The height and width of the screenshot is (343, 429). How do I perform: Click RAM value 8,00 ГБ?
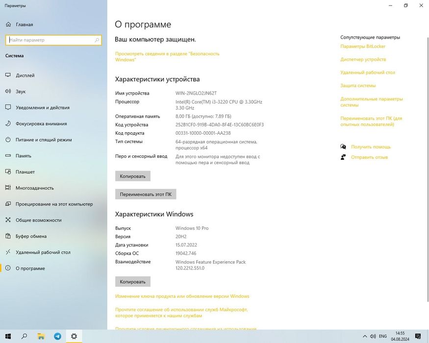point(203,116)
